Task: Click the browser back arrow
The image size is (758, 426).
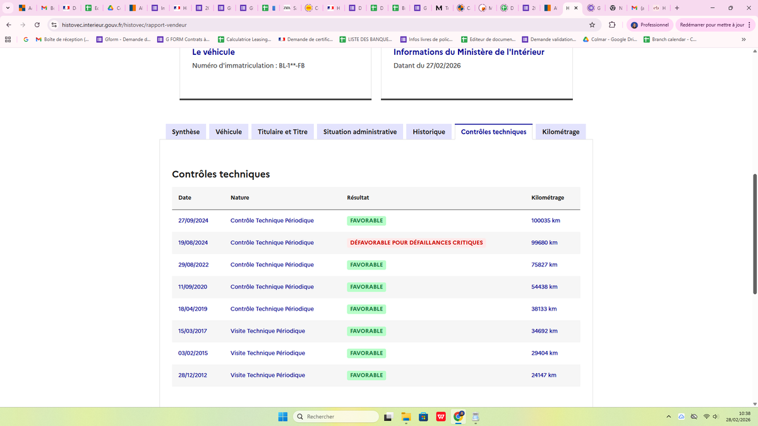Action: pos(8,25)
